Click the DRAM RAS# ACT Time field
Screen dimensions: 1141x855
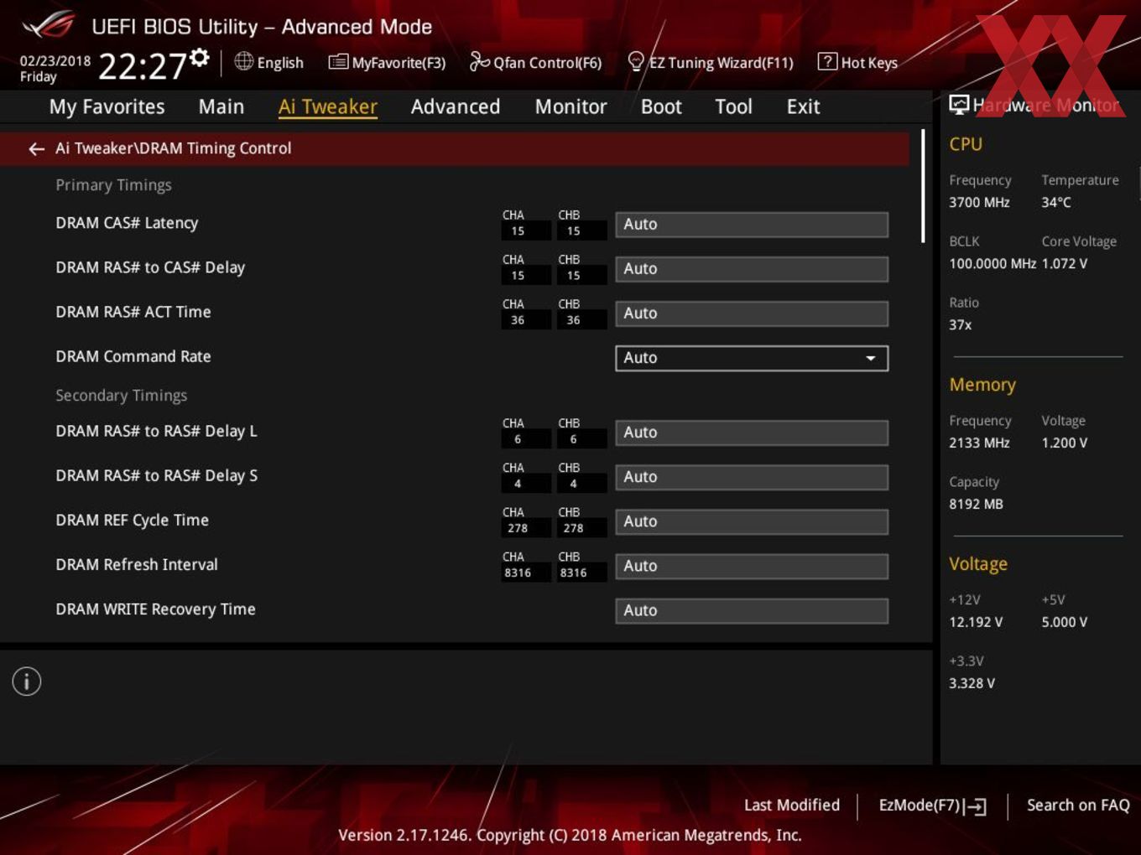coord(752,313)
